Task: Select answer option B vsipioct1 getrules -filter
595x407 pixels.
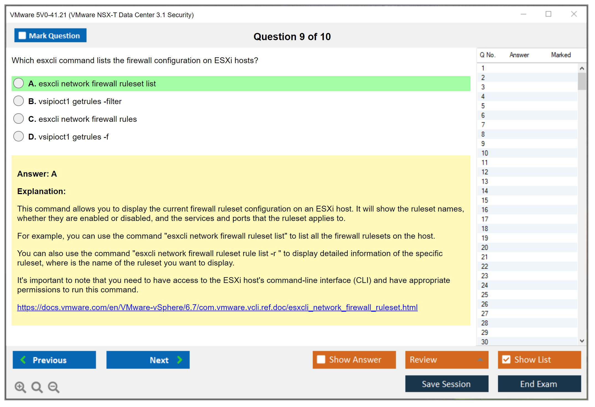Action: click(x=19, y=101)
